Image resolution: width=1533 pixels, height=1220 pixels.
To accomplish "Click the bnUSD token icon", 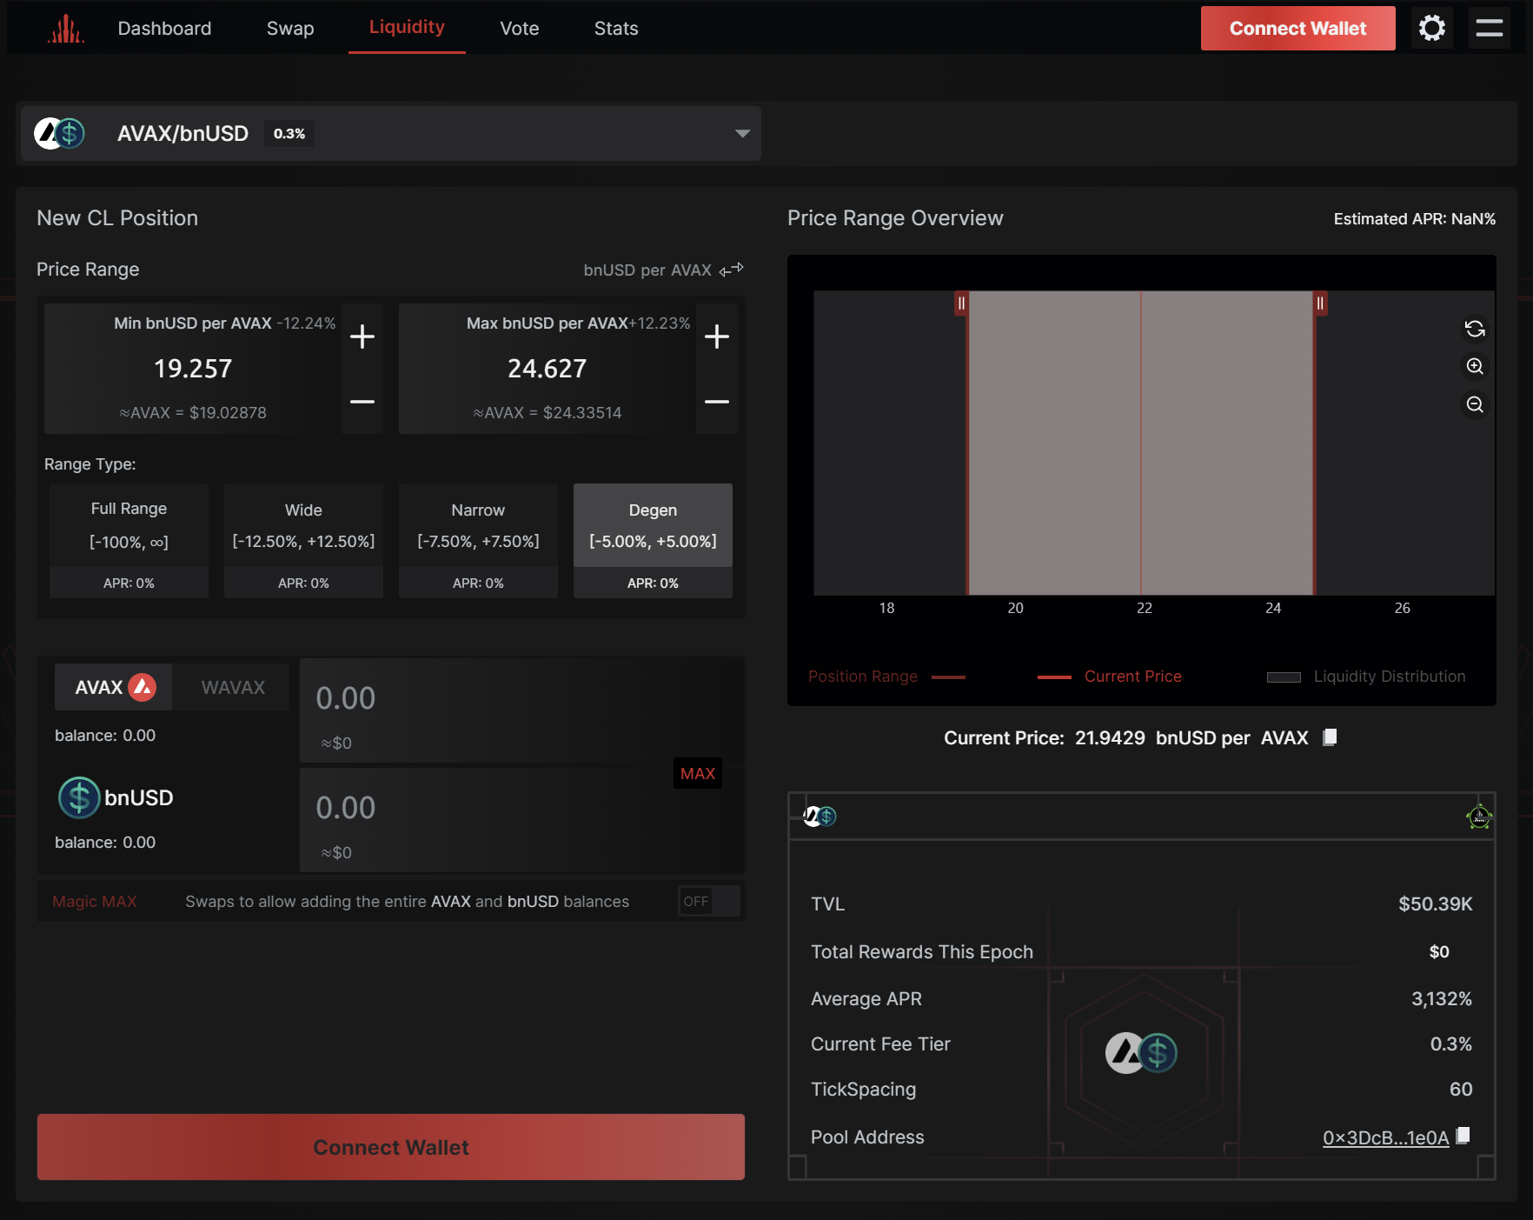I will (79, 797).
